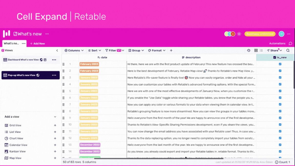Uncheck is_new for row 14
Image resolution: width=295 pixels, height=166 pixels.
[x=280, y=151]
